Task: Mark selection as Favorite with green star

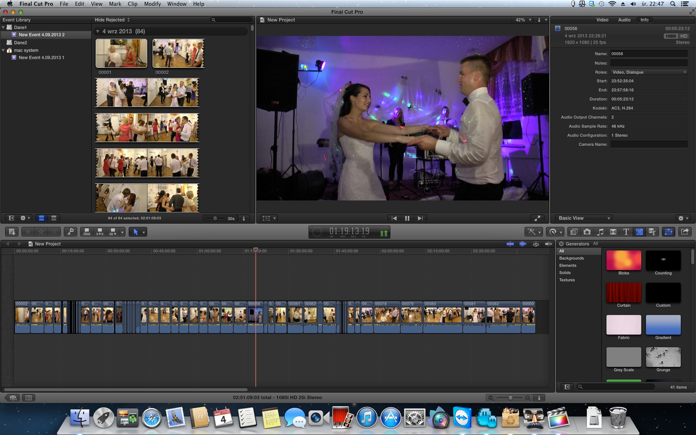Action: tap(28, 232)
